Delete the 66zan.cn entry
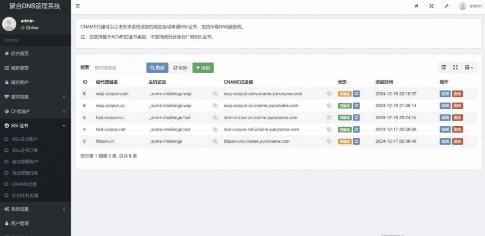Viewport: 485px width, 236px height. click(x=458, y=141)
